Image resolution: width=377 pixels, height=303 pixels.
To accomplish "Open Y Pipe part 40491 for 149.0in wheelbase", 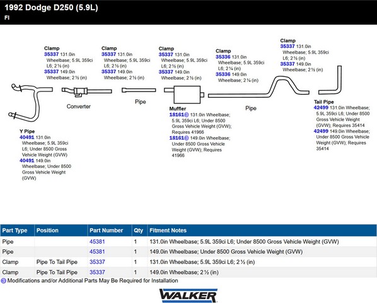I will click(x=27, y=160).
